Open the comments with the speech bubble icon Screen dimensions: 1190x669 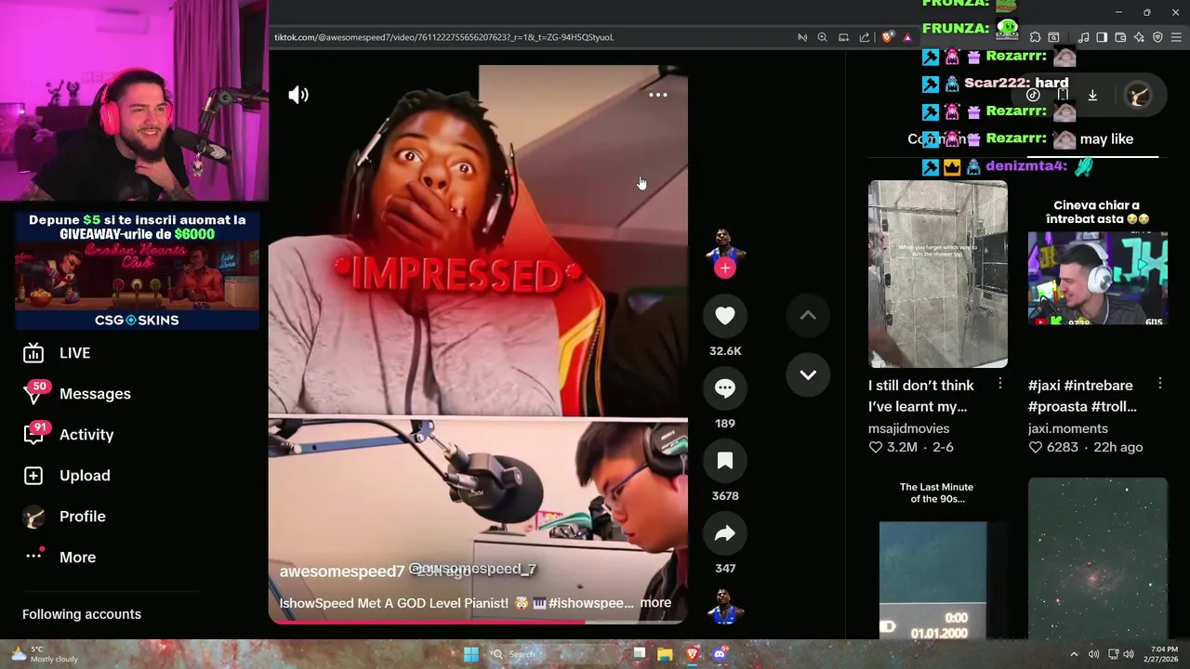click(x=725, y=388)
